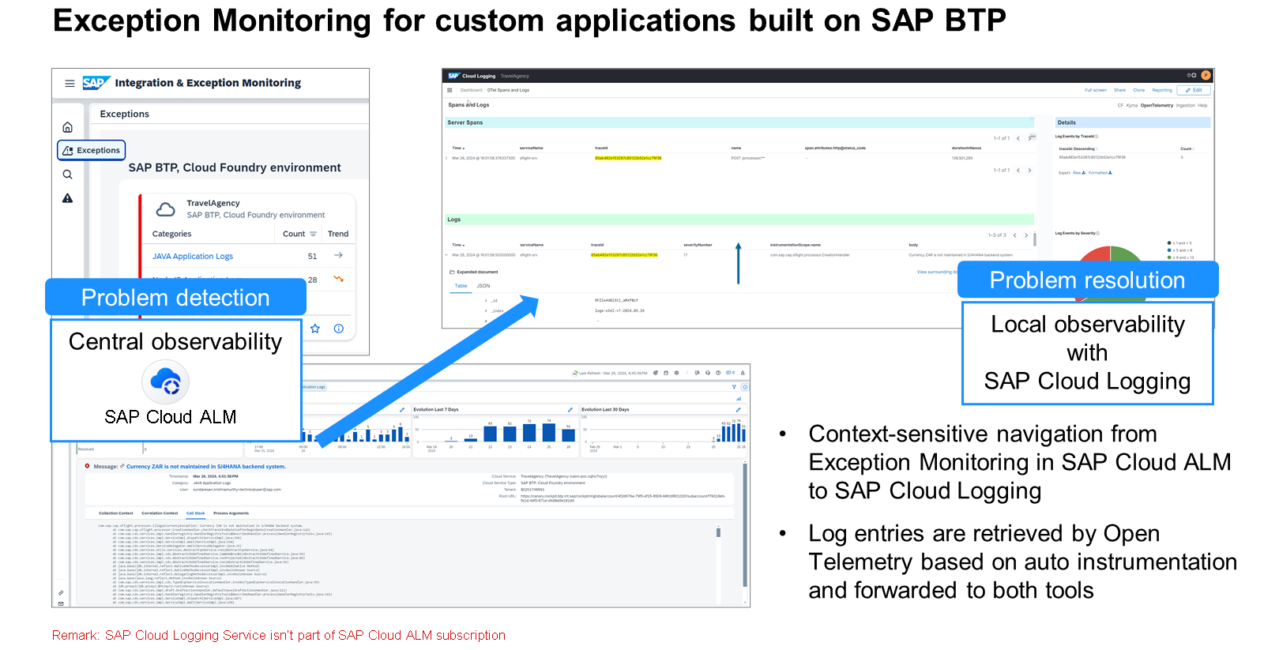
Task: Select the Exceptions item in the sidebar
Action: [91, 150]
